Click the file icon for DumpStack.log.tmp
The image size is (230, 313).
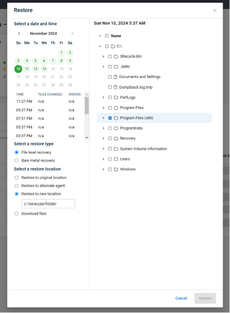115,87
